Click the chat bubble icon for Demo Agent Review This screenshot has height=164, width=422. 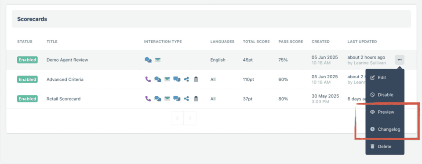(x=148, y=60)
